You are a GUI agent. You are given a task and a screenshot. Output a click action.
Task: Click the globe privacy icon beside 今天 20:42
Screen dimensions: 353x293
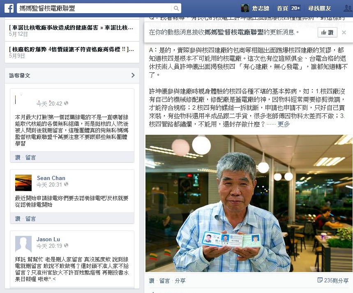[x=66, y=103]
